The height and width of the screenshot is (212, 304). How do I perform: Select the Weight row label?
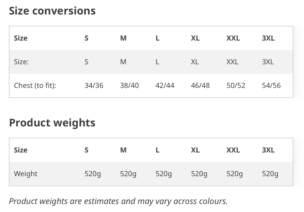26,174
